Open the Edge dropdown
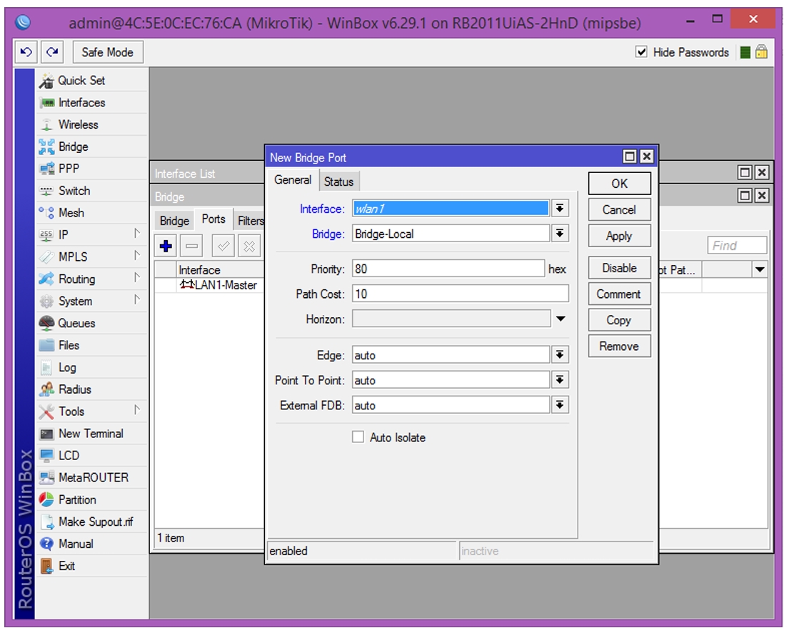789x633 pixels. click(x=560, y=355)
